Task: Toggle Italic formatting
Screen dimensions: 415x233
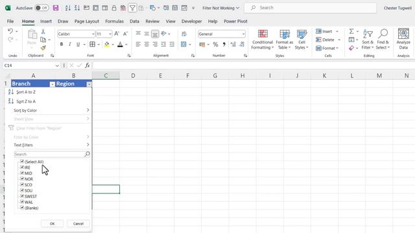Action: coord(69,44)
